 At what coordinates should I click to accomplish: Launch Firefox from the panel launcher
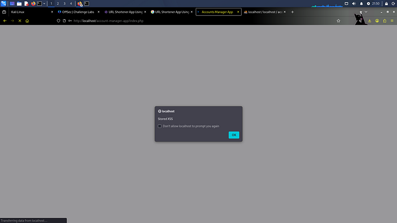[x=33, y=3]
